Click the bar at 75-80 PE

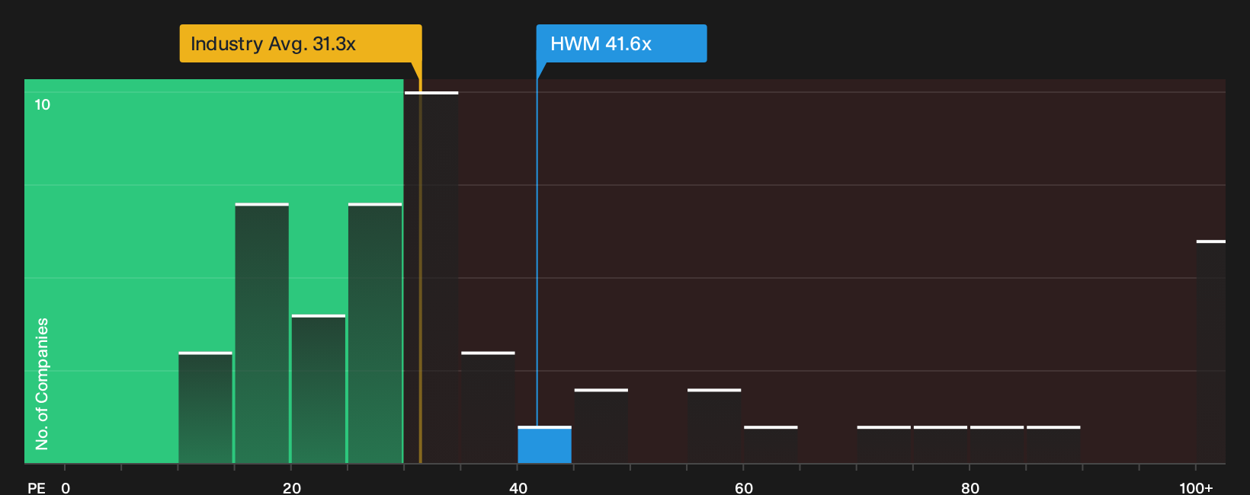(x=941, y=445)
